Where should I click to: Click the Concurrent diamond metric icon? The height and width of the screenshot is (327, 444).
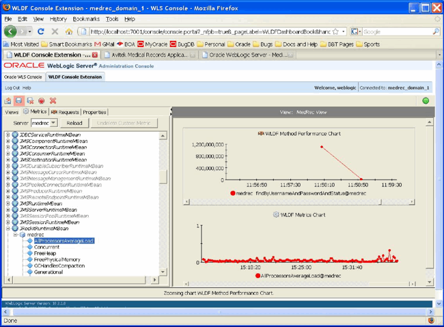30,247
